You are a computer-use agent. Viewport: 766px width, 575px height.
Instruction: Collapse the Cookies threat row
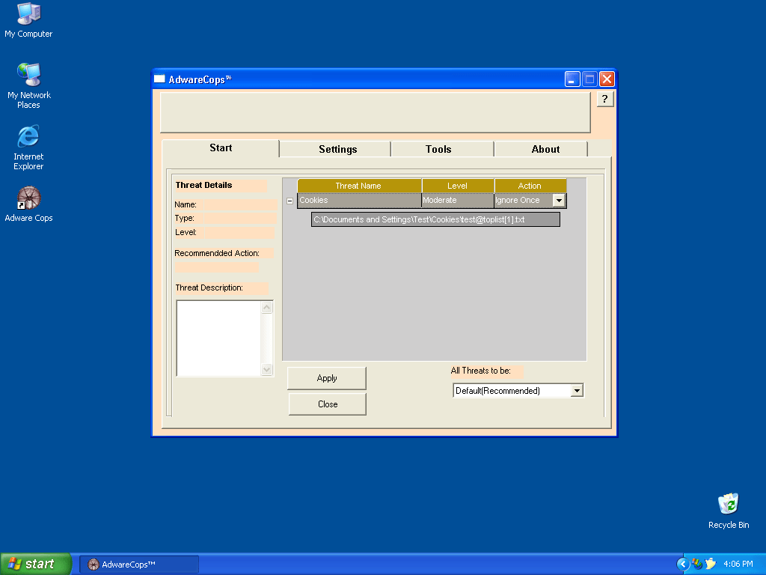pyautogui.click(x=290, y=201)
